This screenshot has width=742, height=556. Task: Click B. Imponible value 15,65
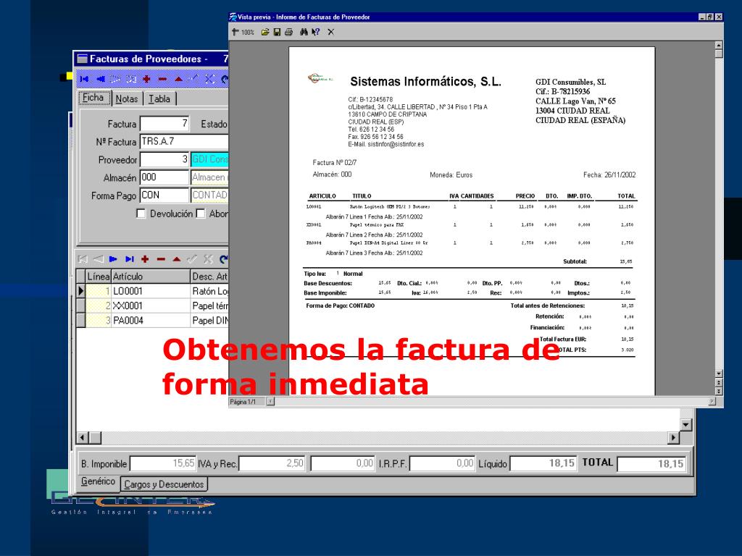[163, 463]
